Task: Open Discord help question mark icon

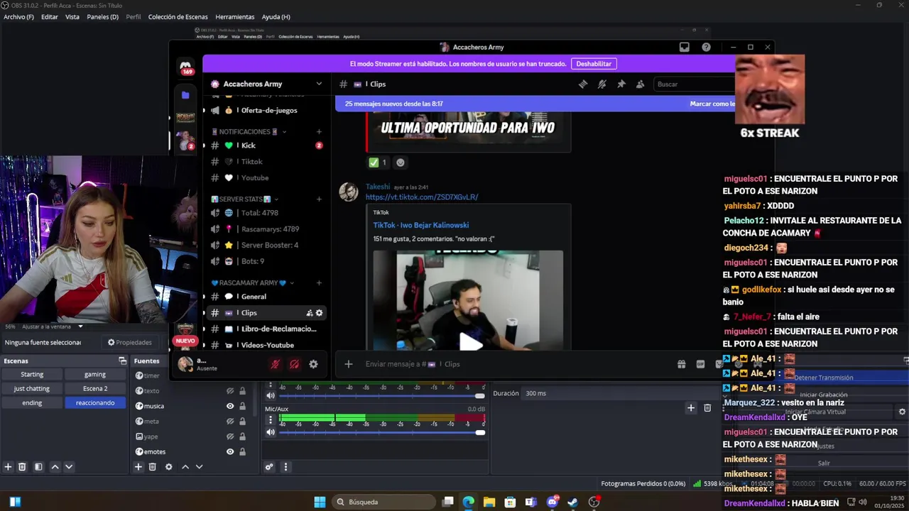Action: (706, 47)
